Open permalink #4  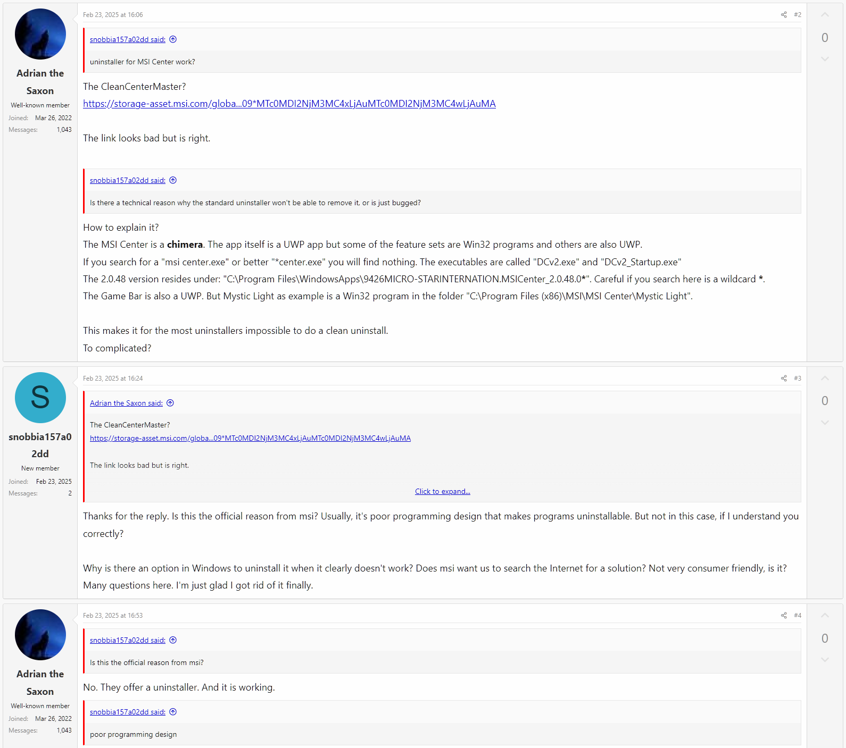(798, 616)
